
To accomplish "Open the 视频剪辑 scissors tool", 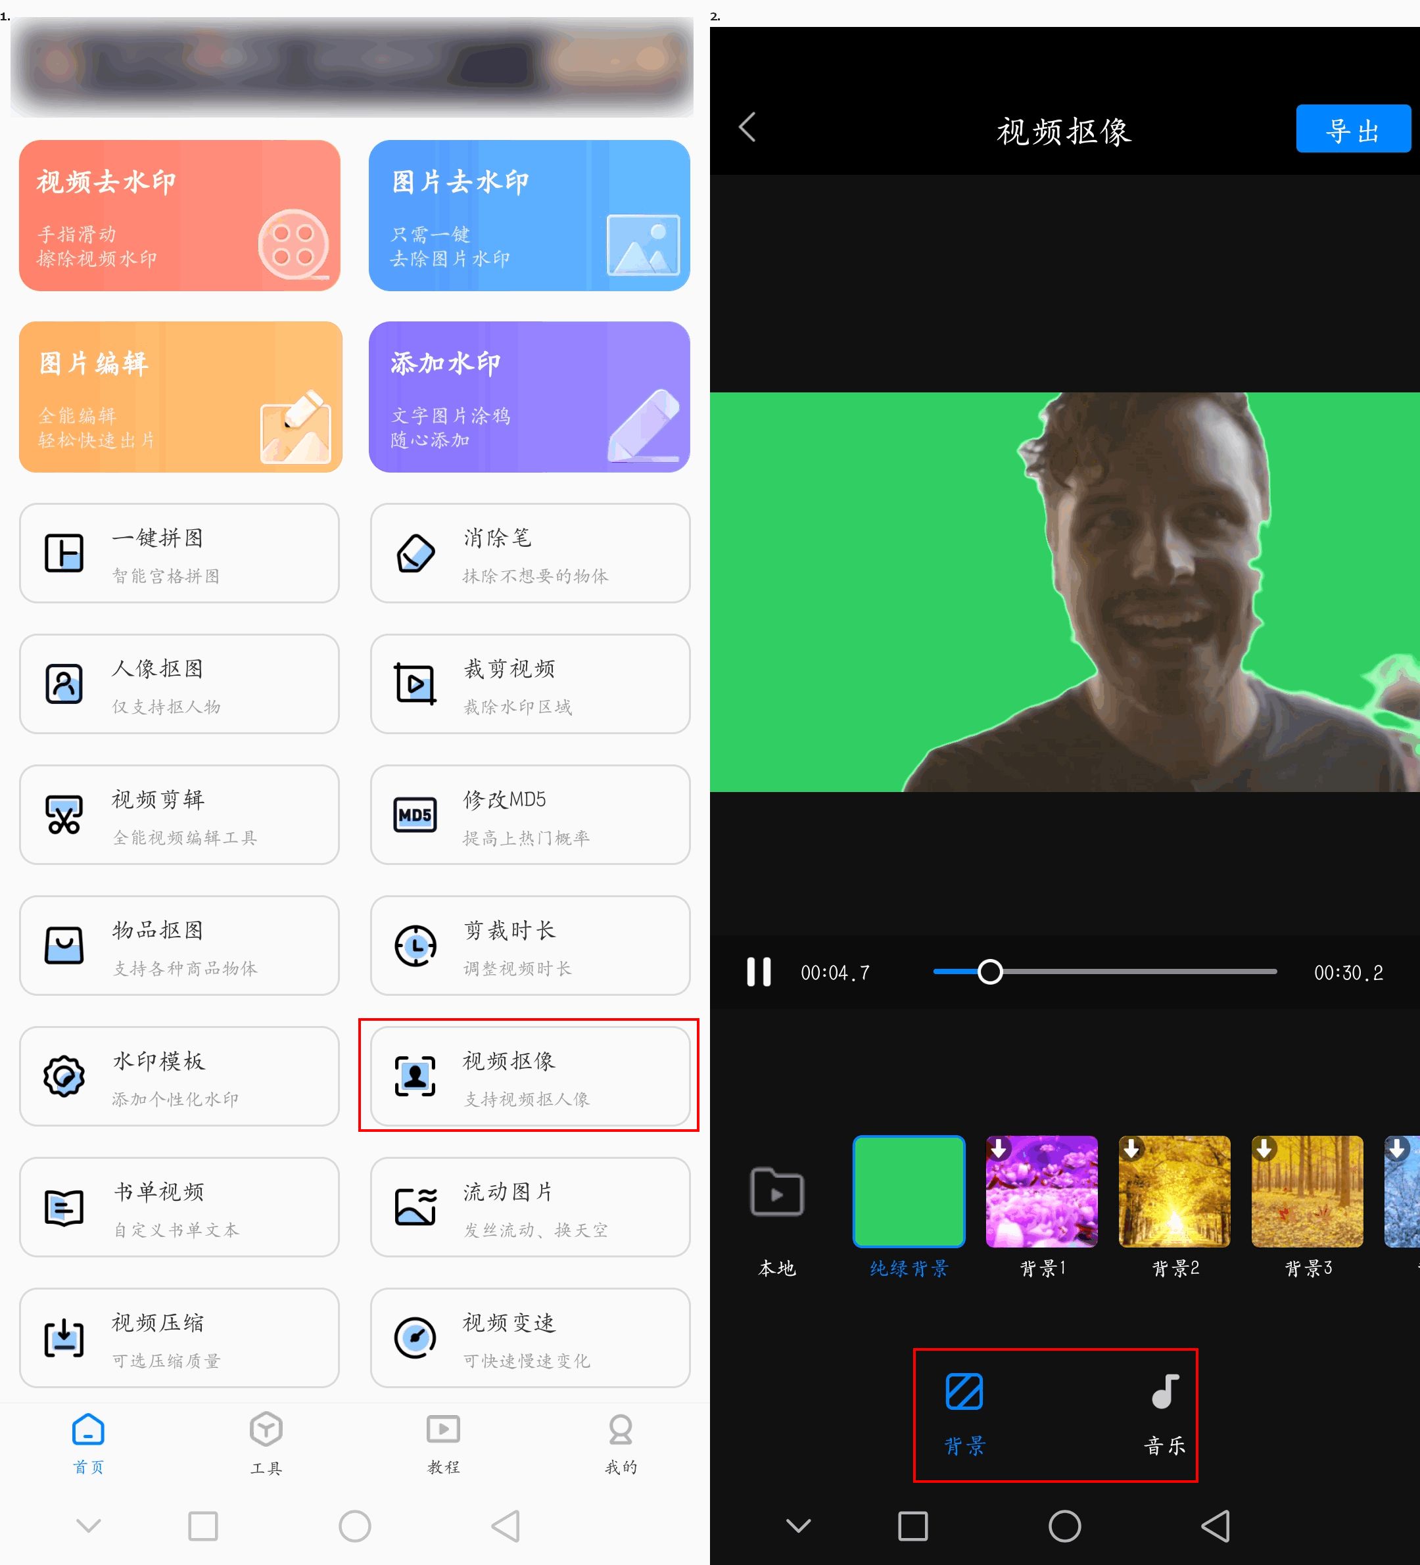I will pyautogui.click(x=179, y=814).
